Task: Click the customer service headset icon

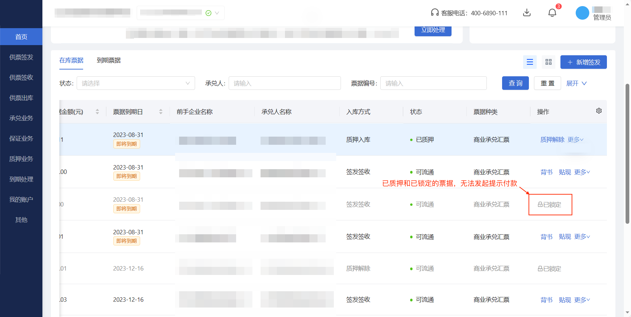Action: [435, 13]
